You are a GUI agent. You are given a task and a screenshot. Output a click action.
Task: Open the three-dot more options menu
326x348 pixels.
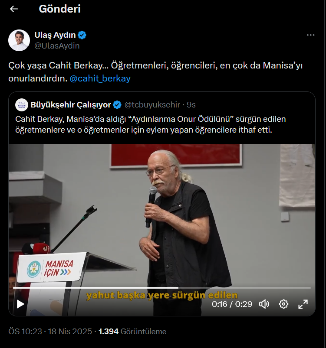[310, 35]
